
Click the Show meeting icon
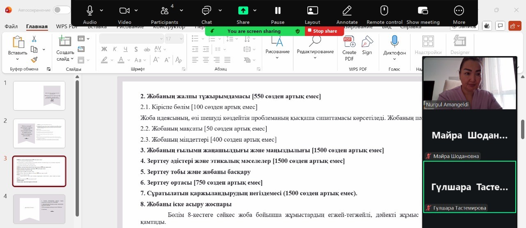(423, 11)
